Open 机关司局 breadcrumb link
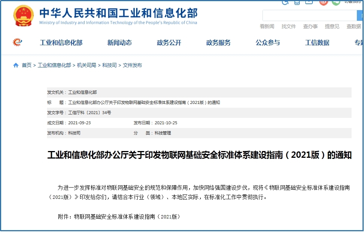The width and height of the screenshot is (364, 232). 86,65
